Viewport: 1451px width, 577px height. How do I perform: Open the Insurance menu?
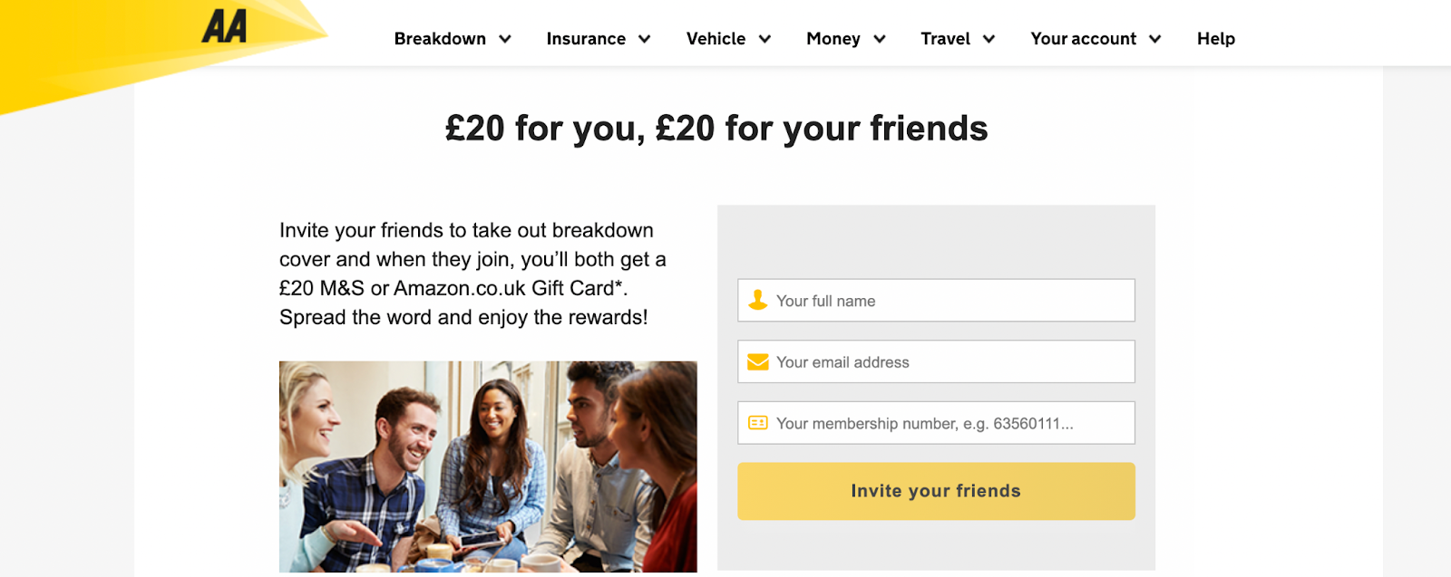pyautogui.click(x=586, y=39)
